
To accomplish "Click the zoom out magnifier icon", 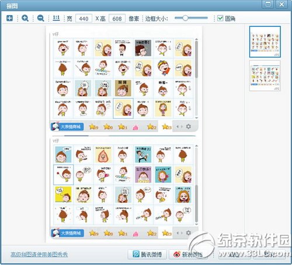I will [41, 18].
